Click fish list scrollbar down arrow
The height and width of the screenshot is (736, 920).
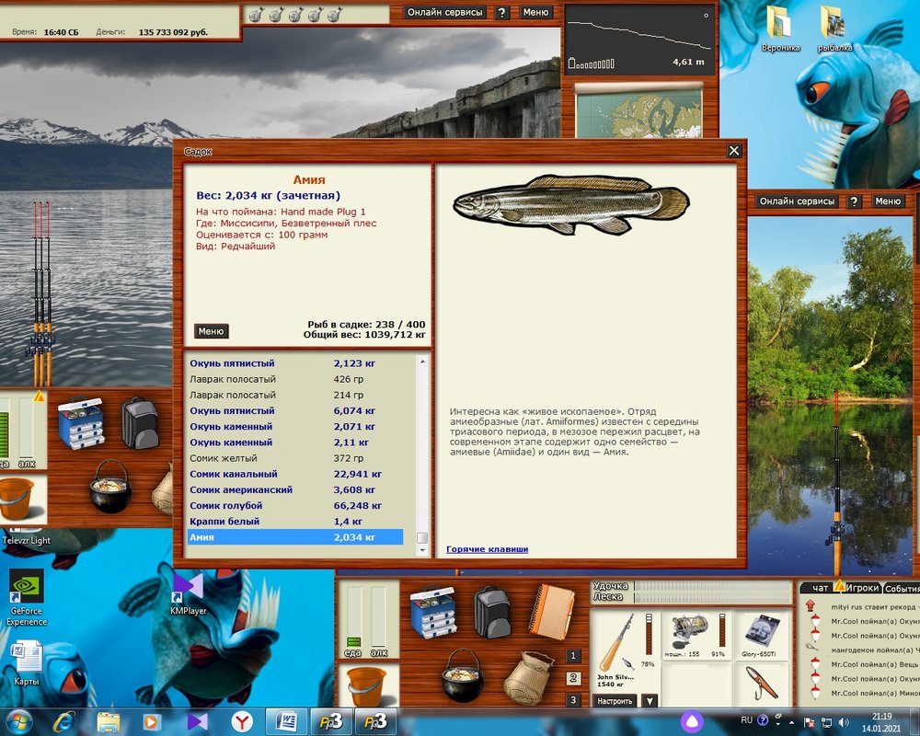(422, 551)
